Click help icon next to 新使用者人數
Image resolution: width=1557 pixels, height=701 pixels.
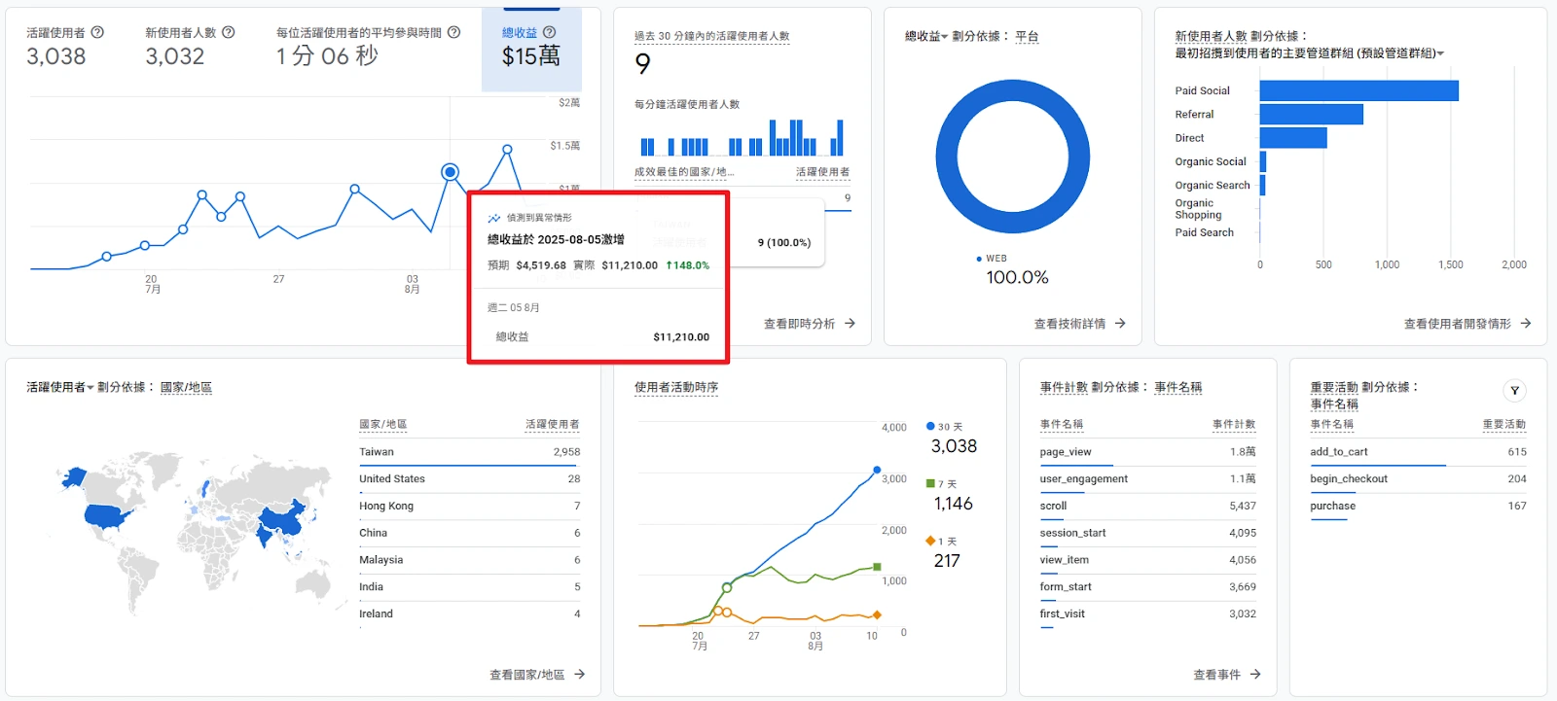click(x=229, y=32)
